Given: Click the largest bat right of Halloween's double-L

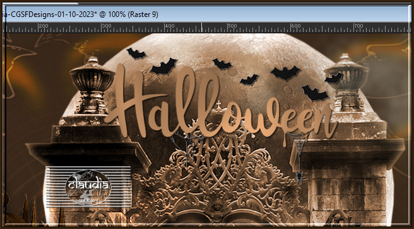Looking at the screenshot, I should coord(286,72).
